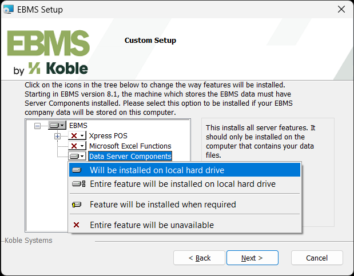Select 'Entire feature will be installed on local hard drive'

point(182,184)
